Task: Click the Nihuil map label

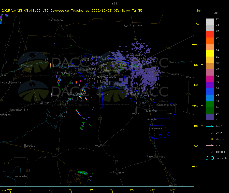Action: click(60, 116)
